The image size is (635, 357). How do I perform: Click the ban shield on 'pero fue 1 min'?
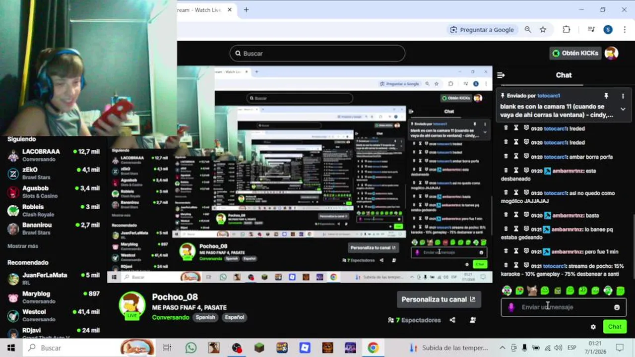(526, 251)
